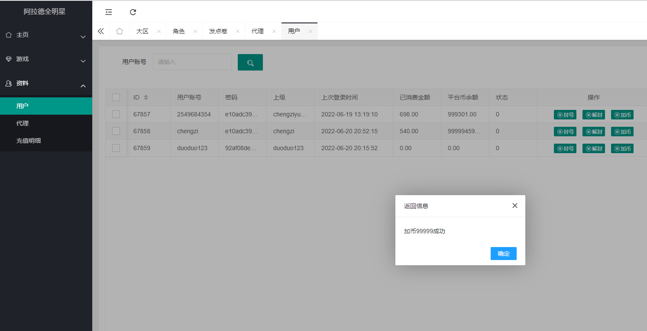Close the 发点卷 tab using its X
This screenshot has height=331, width=647.
tap(238, 32)
